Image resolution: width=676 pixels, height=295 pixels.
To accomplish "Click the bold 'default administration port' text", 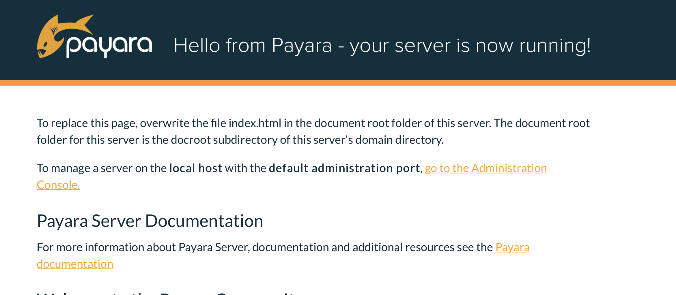I will coord(344,168).
